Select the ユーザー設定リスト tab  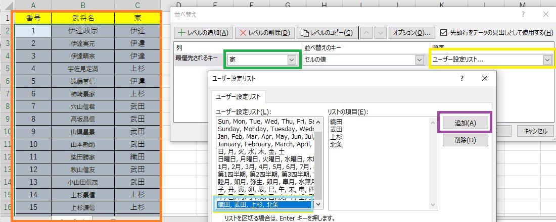238,96
